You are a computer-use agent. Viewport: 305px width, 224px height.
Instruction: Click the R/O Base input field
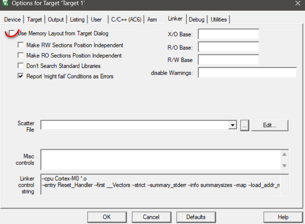tap(228, 47)
